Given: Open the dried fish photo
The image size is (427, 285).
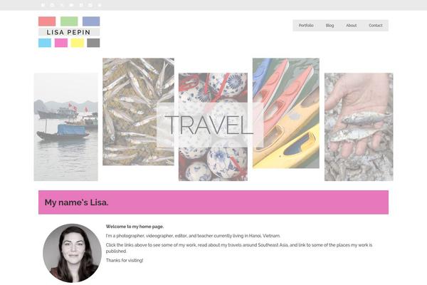Looking at the screenshot, I should point(138,112).
